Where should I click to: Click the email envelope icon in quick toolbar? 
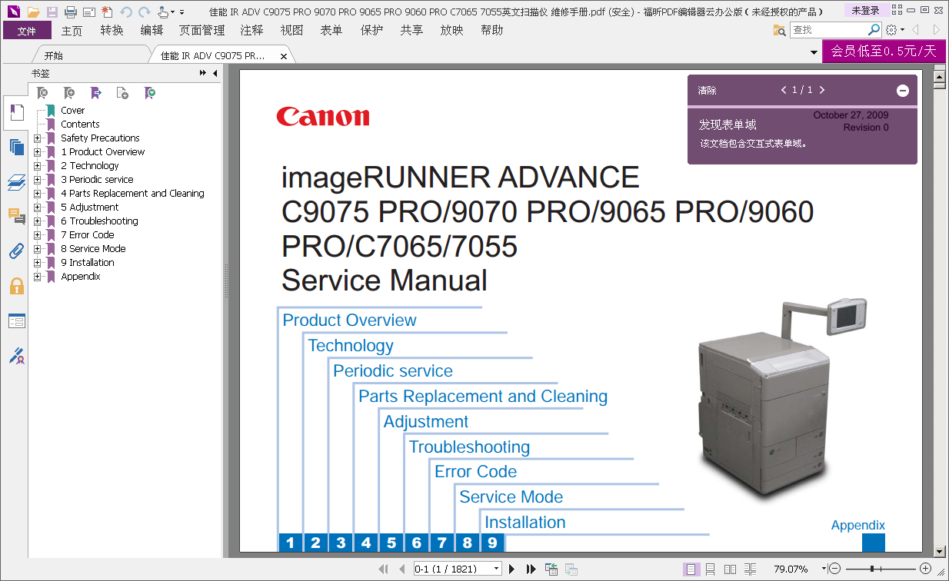[x=89, y=12]
